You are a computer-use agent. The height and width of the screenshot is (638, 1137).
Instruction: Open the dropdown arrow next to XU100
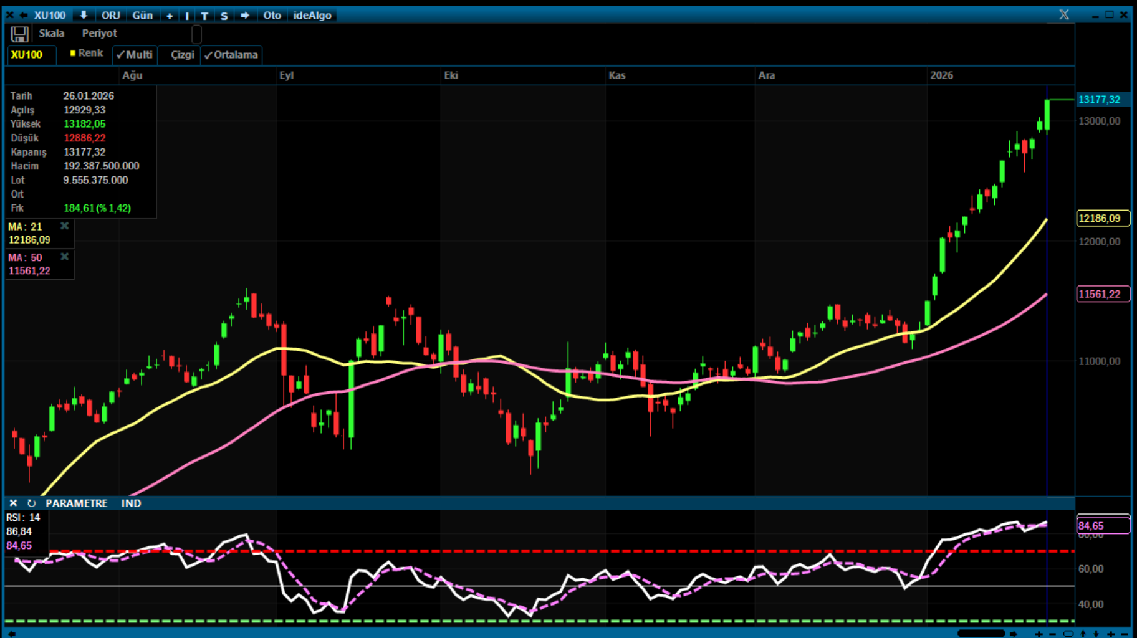point(83,15)
